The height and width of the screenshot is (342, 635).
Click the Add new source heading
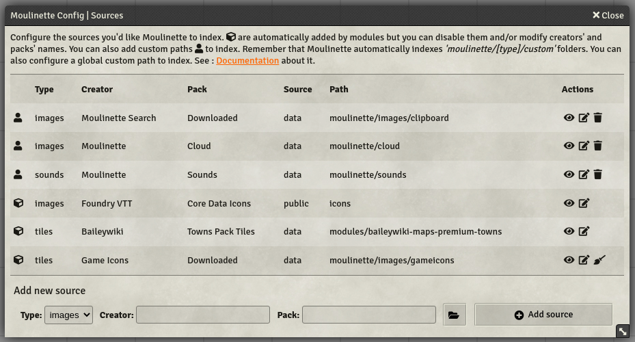coord(49,291)
